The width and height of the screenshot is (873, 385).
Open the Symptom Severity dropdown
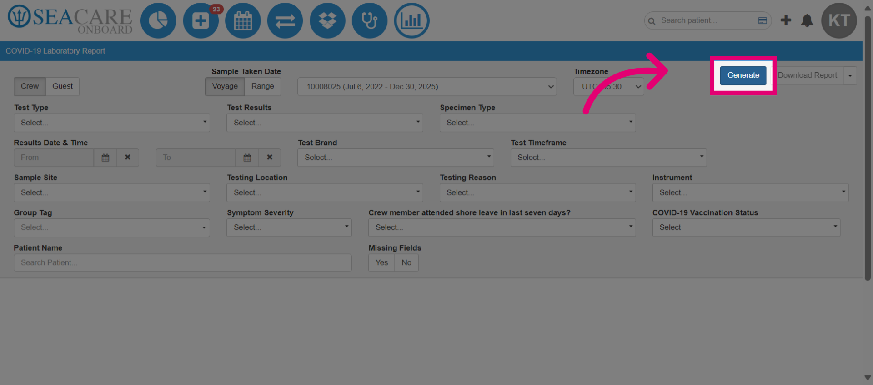click(x=289, y=227)
